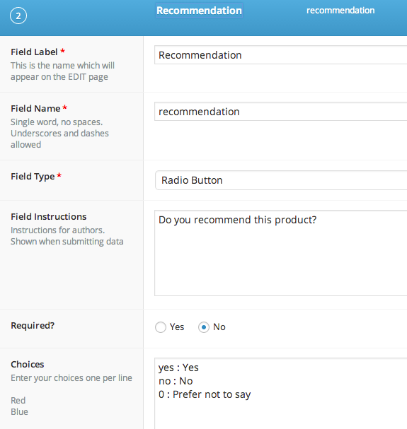Click 'yes : Yes' line in Choices
The height and width of the screenshot is (429, 407).
click(178, 368)
